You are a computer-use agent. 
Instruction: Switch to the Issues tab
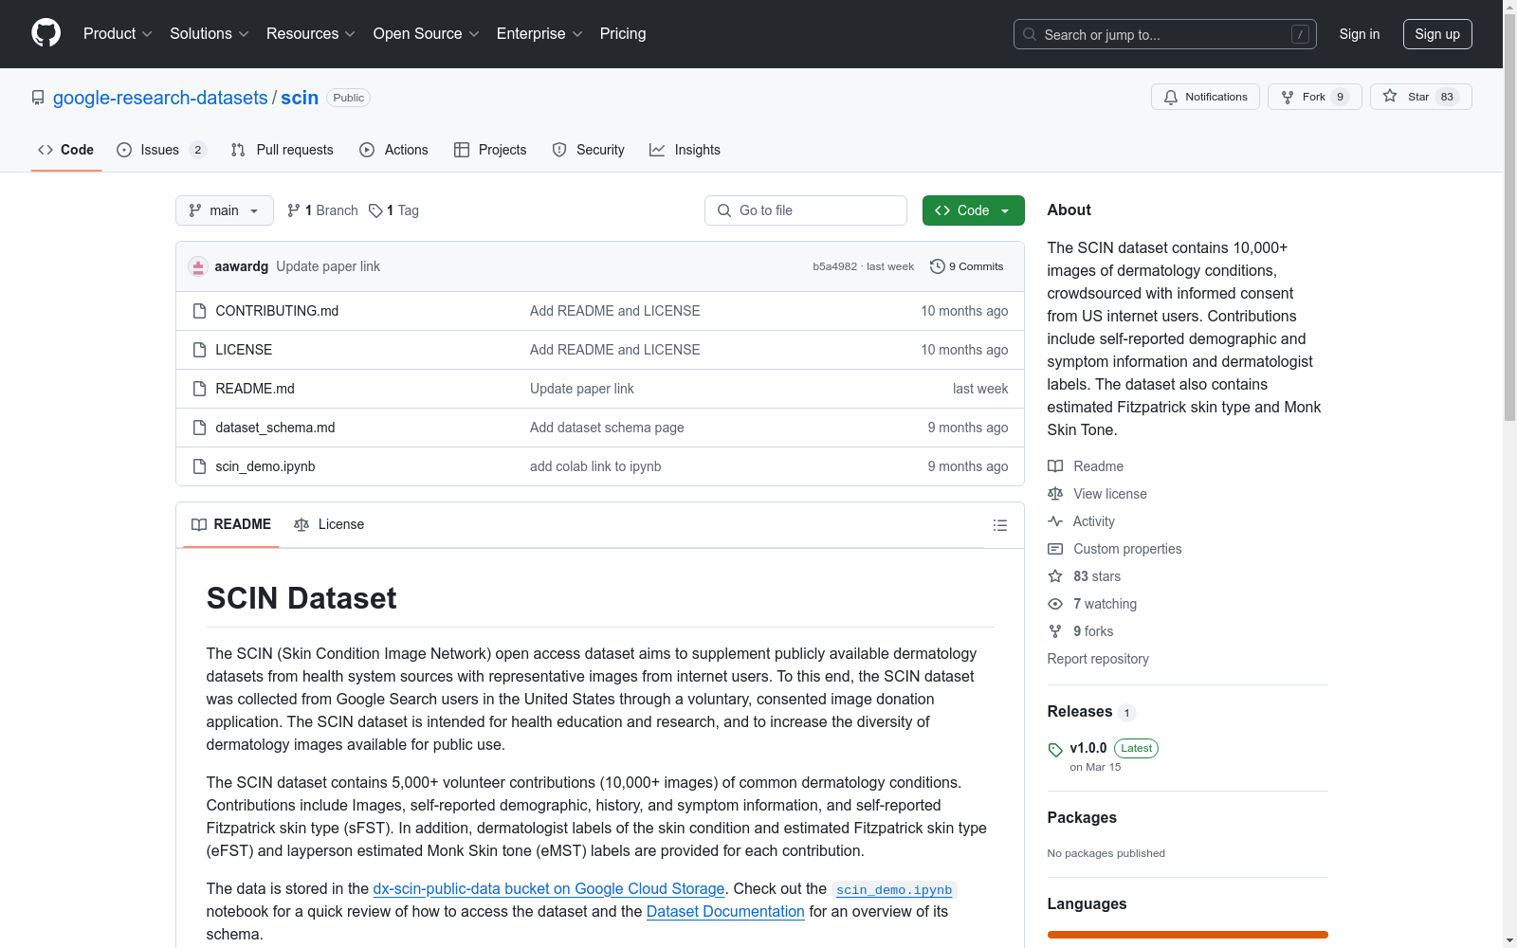click(x=160, y=150)
